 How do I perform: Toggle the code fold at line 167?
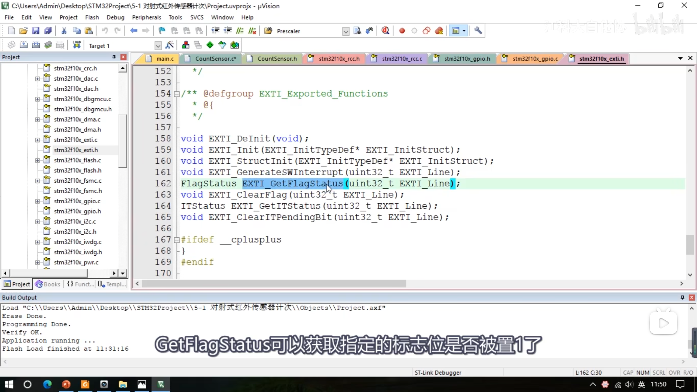click(177, 240)
